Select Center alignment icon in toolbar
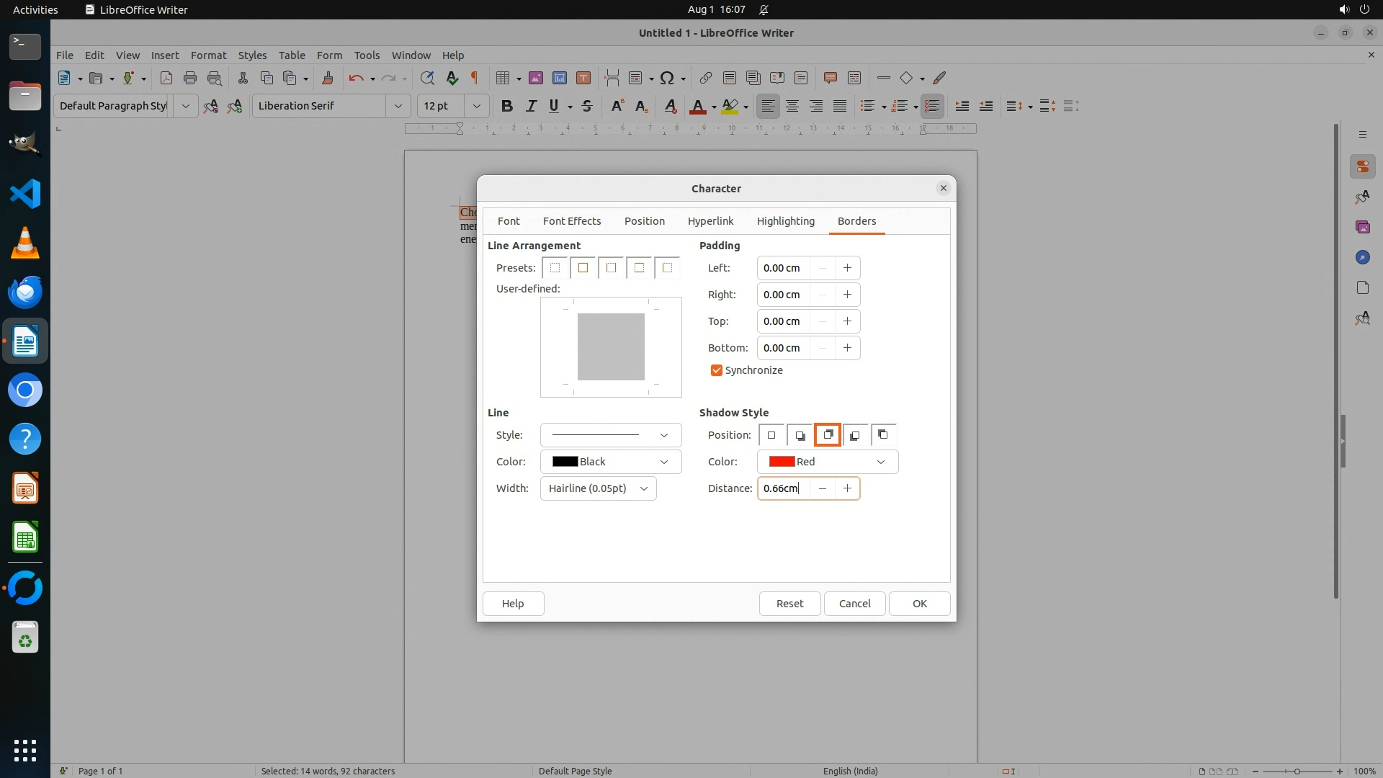1383x778 pixels. tap(792, 106)
